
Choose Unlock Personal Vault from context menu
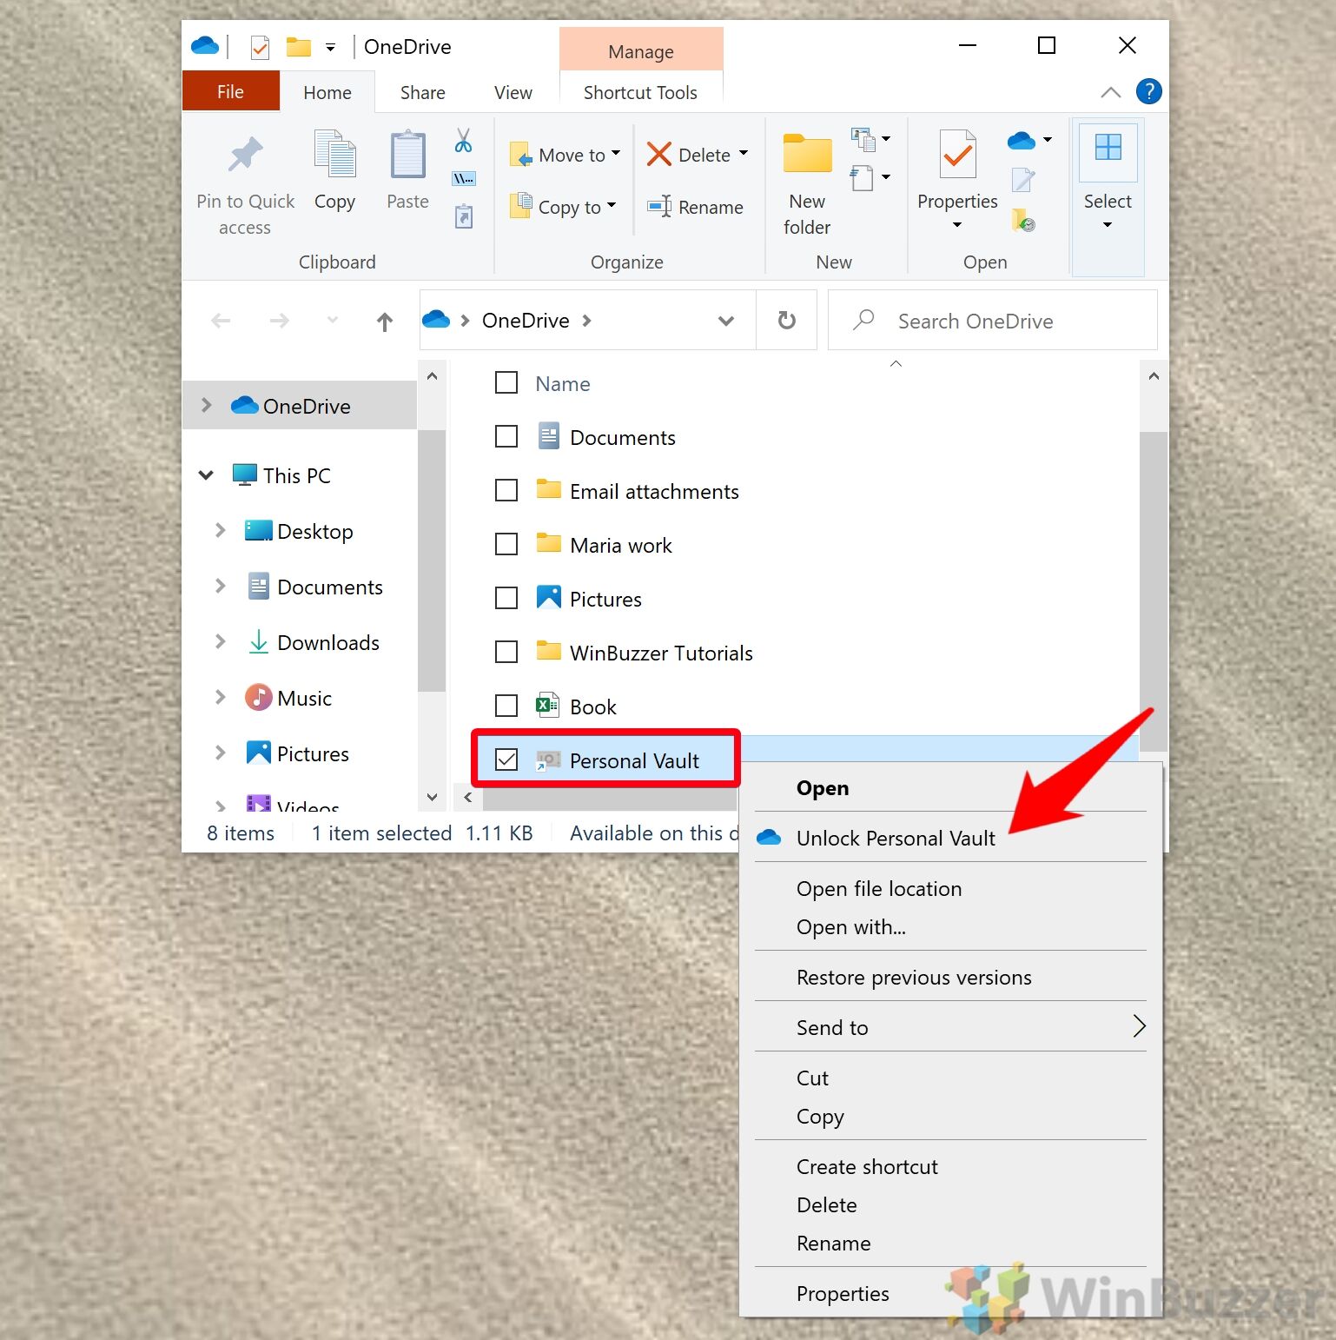(896, 839)
